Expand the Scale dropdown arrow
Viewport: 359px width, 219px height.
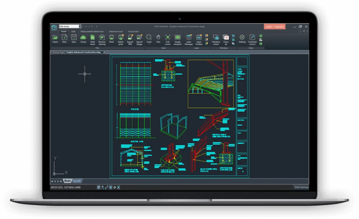click(x=149, y=44)
